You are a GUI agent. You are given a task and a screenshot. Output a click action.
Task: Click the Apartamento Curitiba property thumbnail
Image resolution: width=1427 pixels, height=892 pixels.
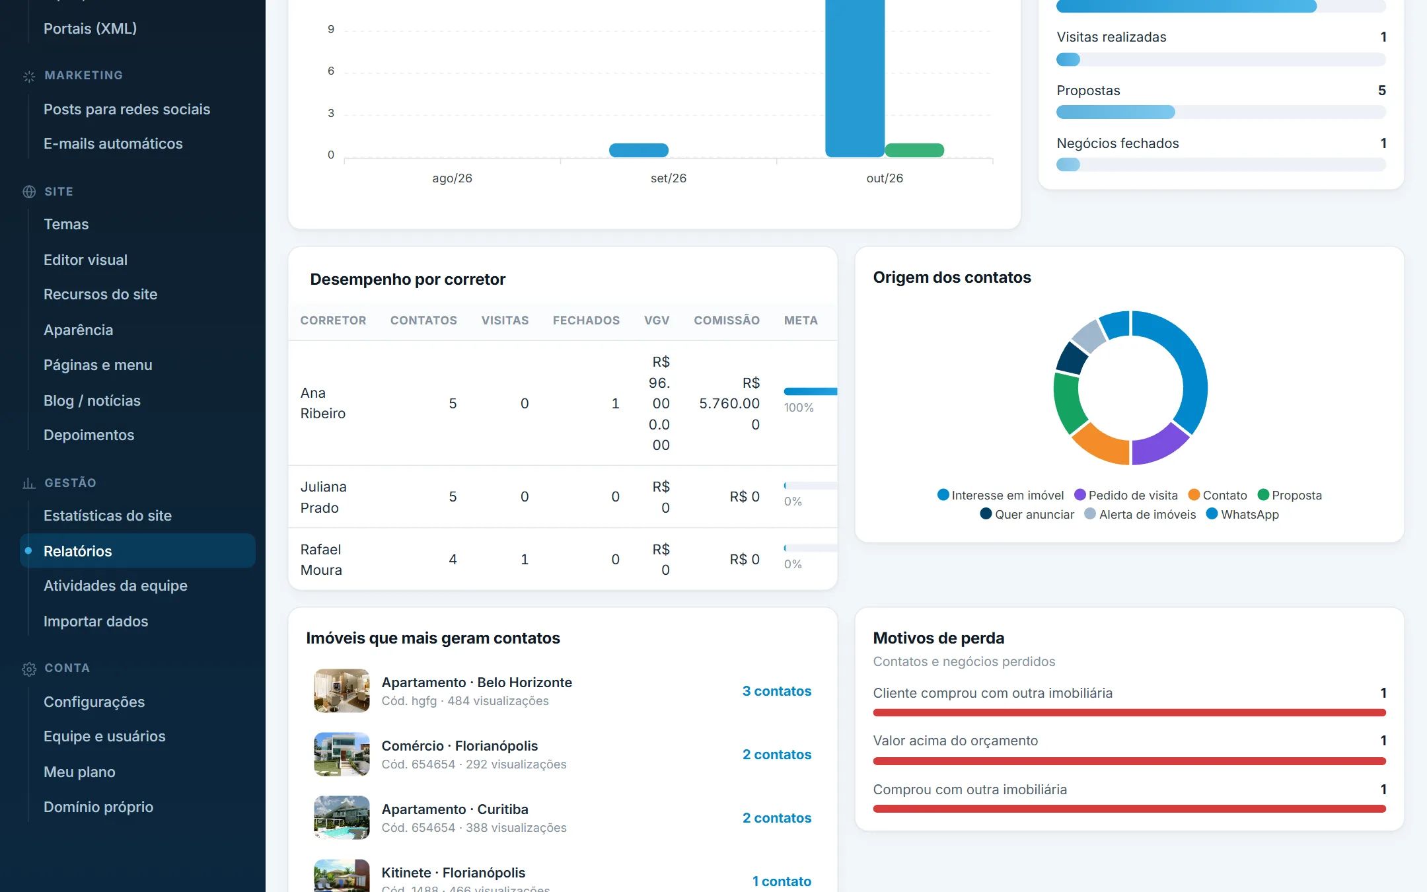[x=342, y=817]
